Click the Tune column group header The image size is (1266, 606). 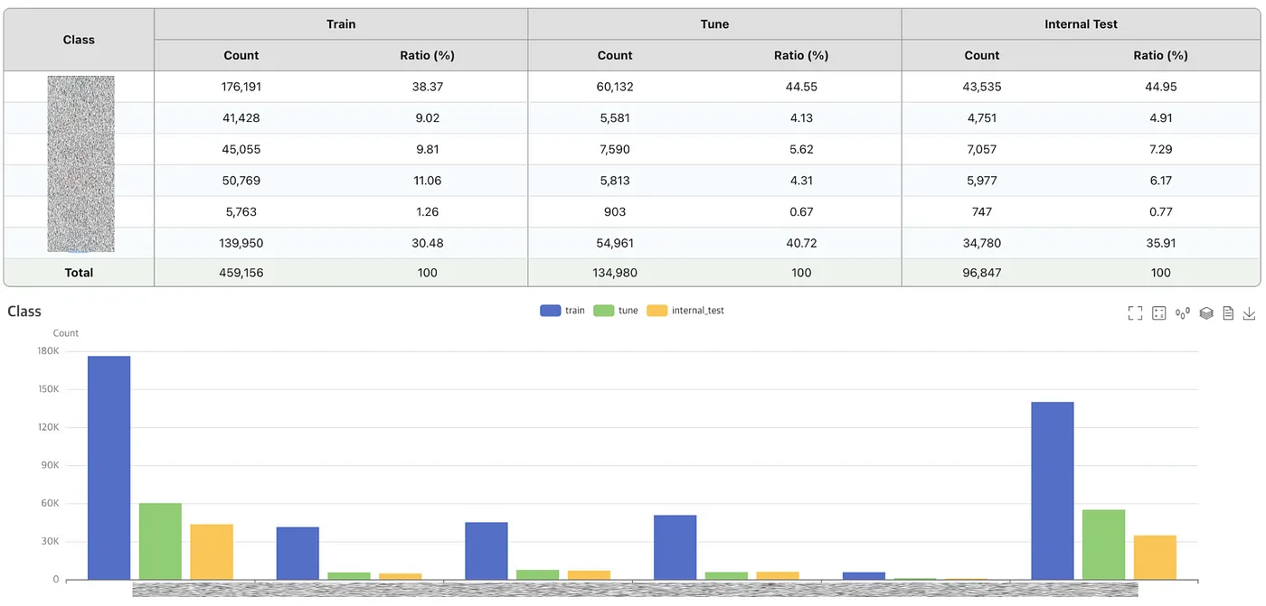tap(714, 24)
